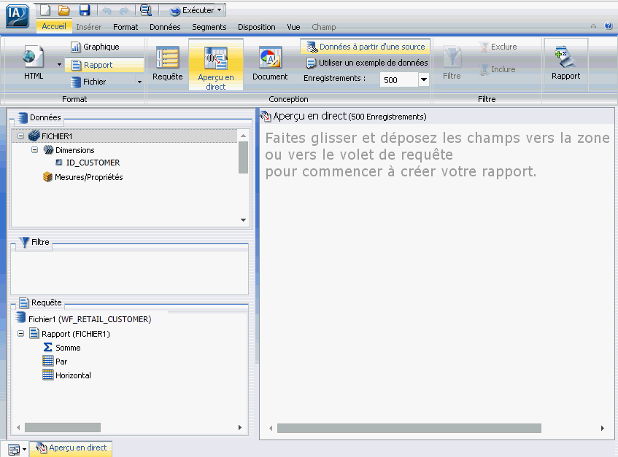Expand the HTML format dropdown arrow

[x=59, y=65]
